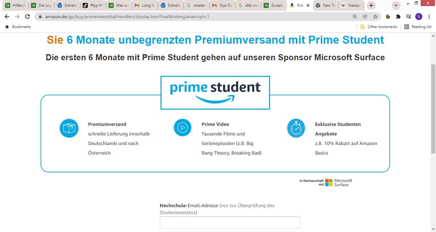
Task: Open a new tab with the plus button
Action: (x=371, y=5)
